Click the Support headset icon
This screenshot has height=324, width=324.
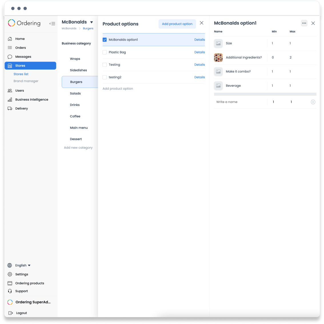pos(10,291)
